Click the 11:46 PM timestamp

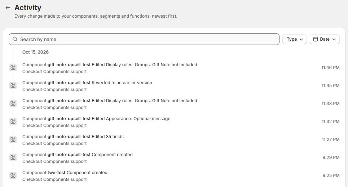point(330,68)
